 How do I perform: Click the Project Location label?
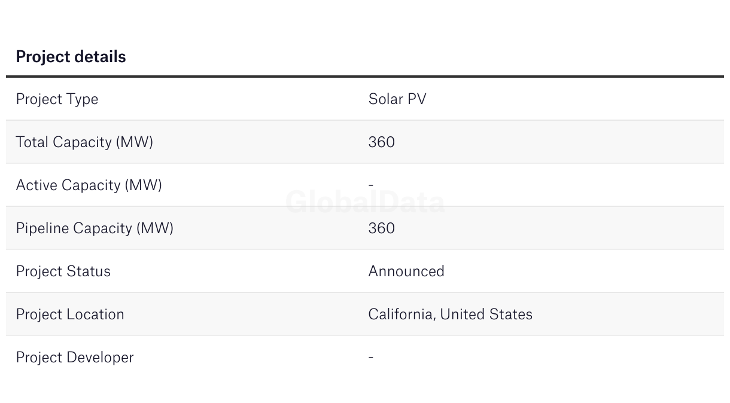pos(70,315)
